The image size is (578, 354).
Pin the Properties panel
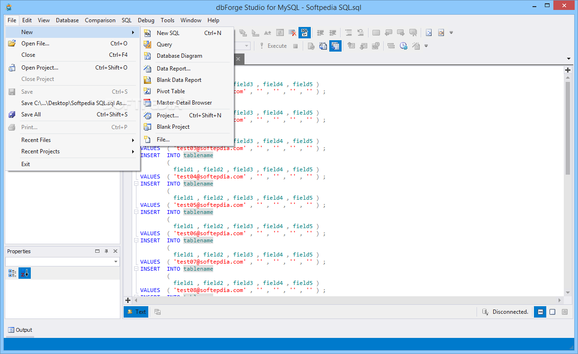tap(107, 251)
